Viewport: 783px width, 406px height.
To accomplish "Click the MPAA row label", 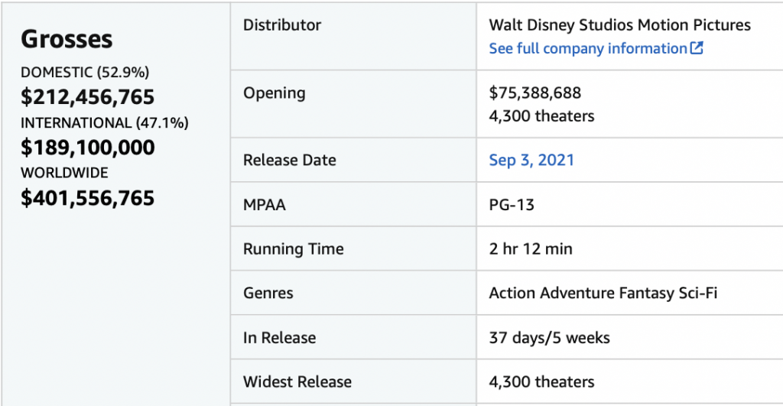I will 264,205.
